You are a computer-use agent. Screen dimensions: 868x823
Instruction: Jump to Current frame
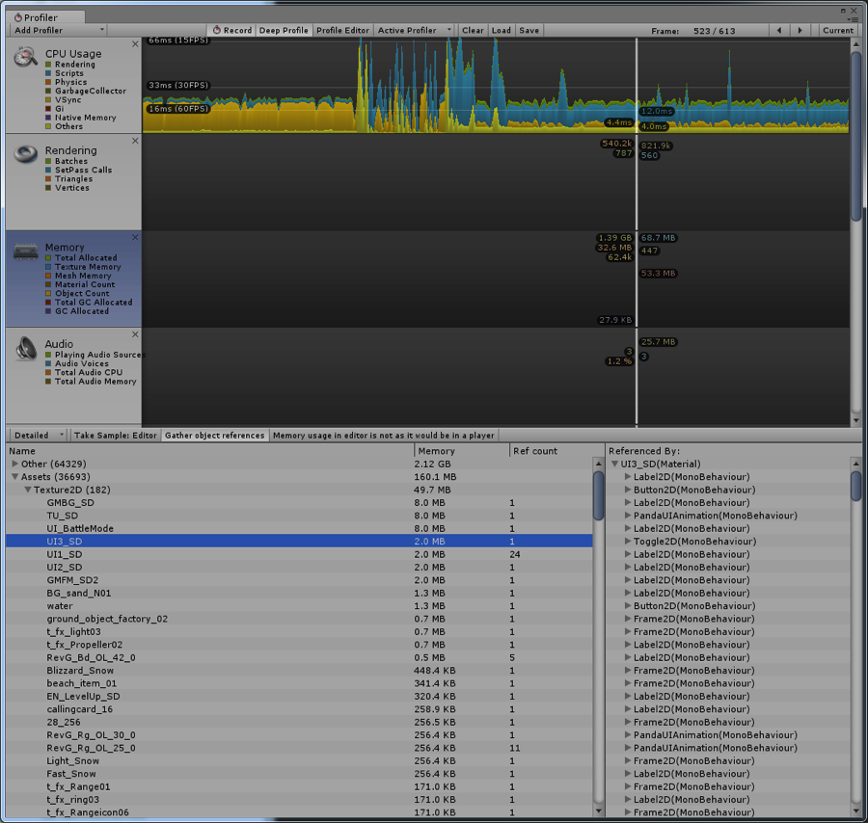(x=837, y=31)
